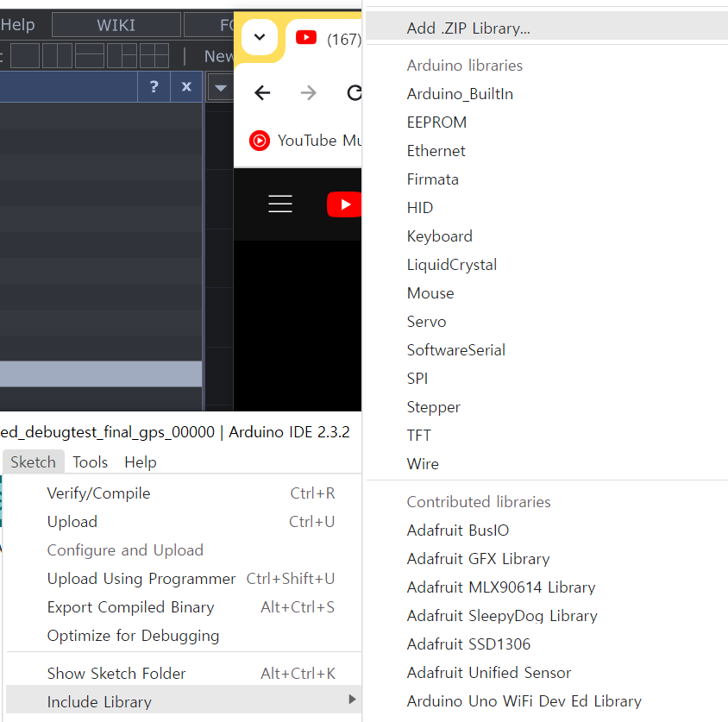Select single-pane layout icon
The width and height of the screenshot is (728, 722).
coord(25,56)
